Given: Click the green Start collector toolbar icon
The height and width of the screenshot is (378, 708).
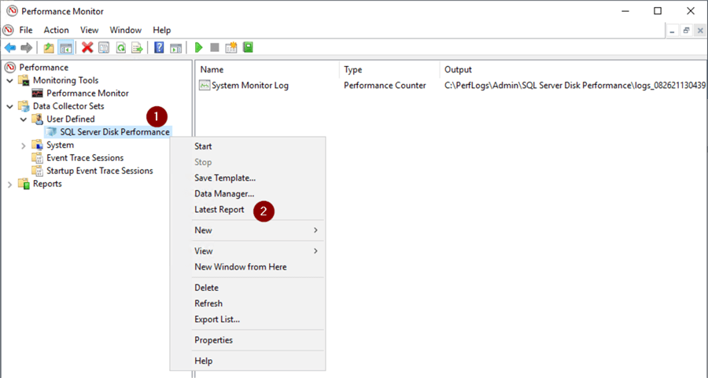Looking at the screenshot, I should coord(199,48).
